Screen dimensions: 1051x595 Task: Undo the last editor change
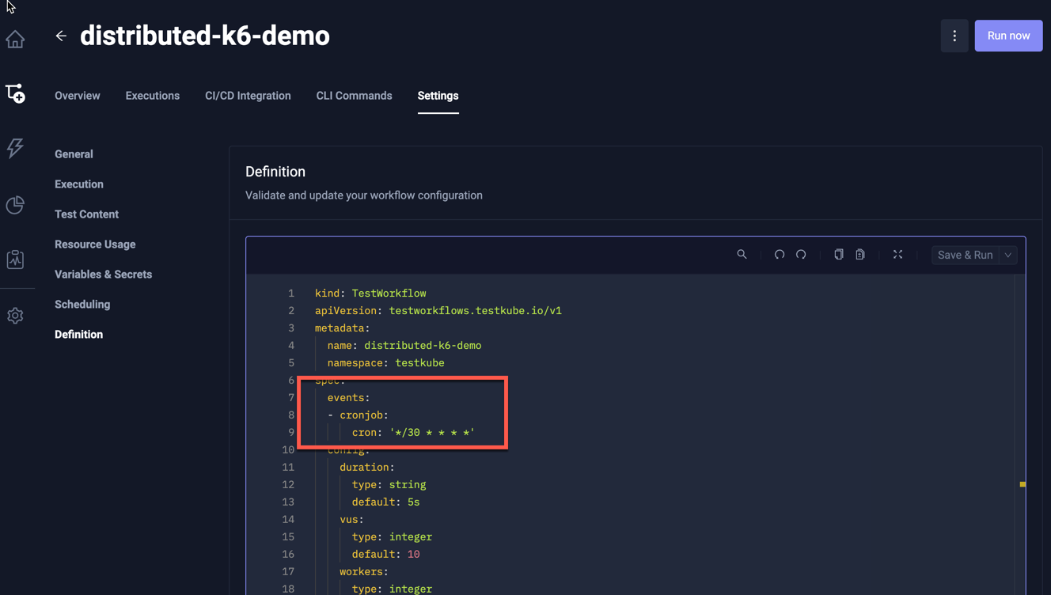[780, 255]
